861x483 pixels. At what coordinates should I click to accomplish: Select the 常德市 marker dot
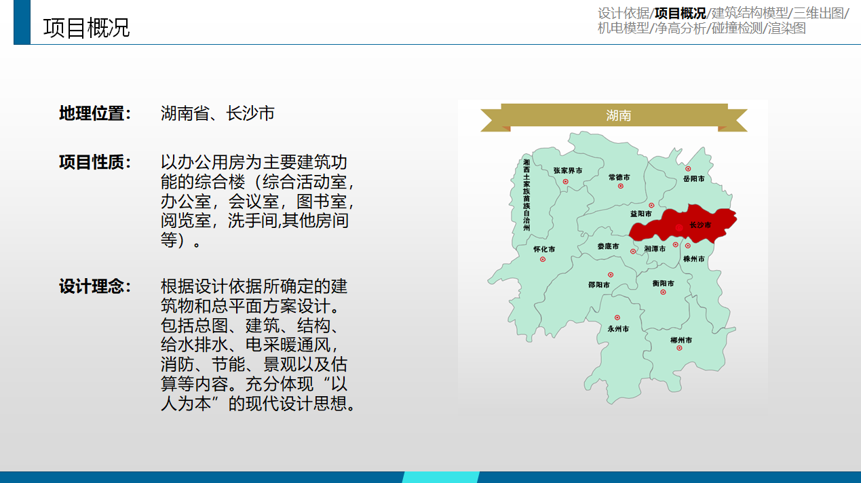tap(620, 186)
